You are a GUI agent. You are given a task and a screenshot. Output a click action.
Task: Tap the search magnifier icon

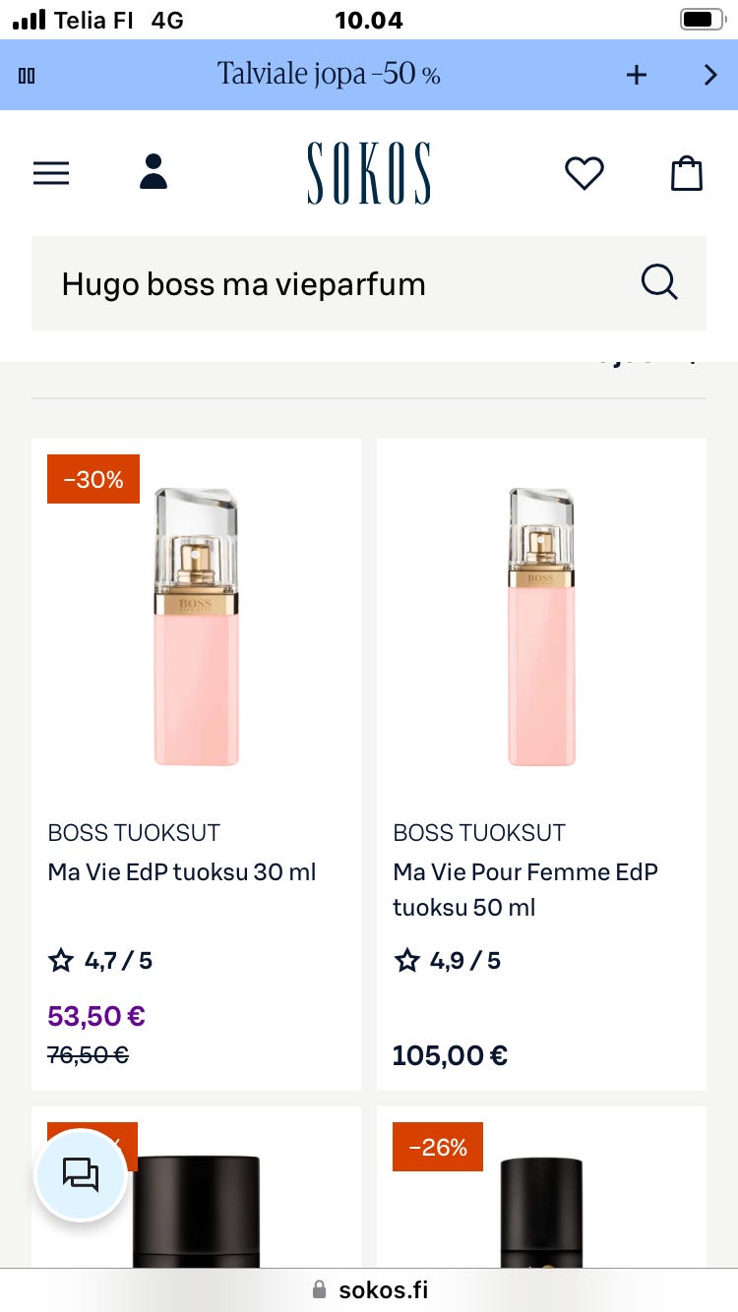(x=659, y=282)
